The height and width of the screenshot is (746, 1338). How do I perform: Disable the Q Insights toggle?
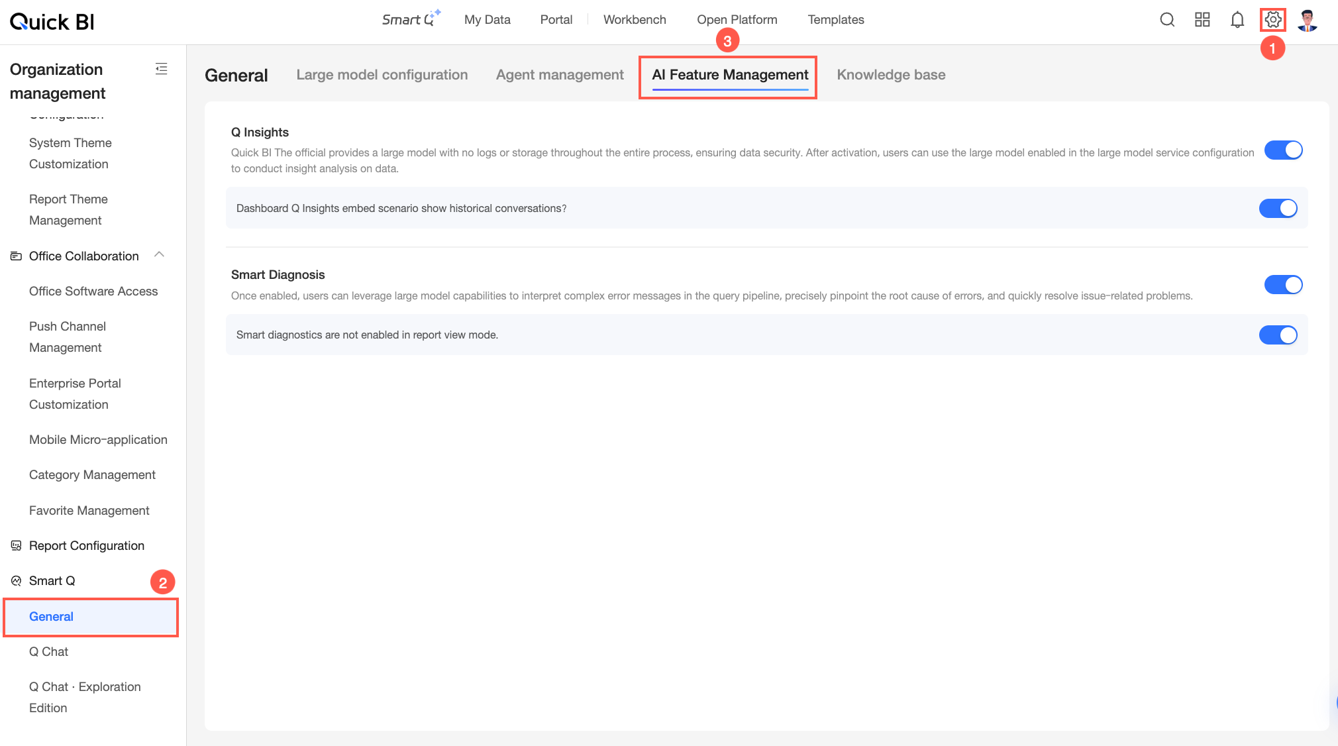[1283, 150]
